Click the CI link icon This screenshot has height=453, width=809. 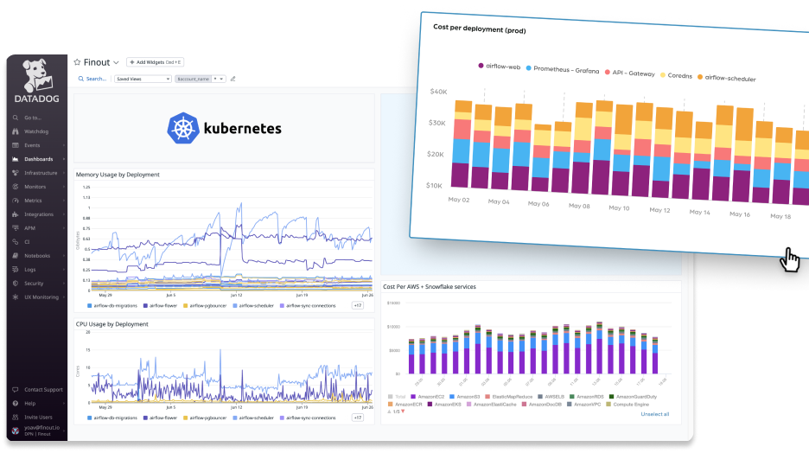point(16,241)
